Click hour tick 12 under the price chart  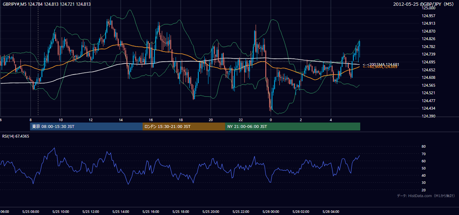[91, 120]
